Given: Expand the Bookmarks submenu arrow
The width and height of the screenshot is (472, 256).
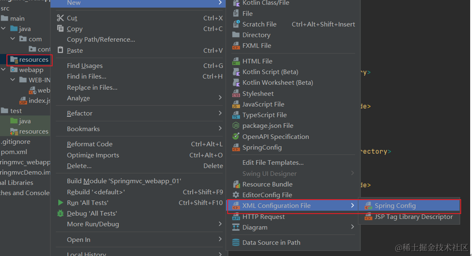Looking at the screenshot, I should pos(220,128).
